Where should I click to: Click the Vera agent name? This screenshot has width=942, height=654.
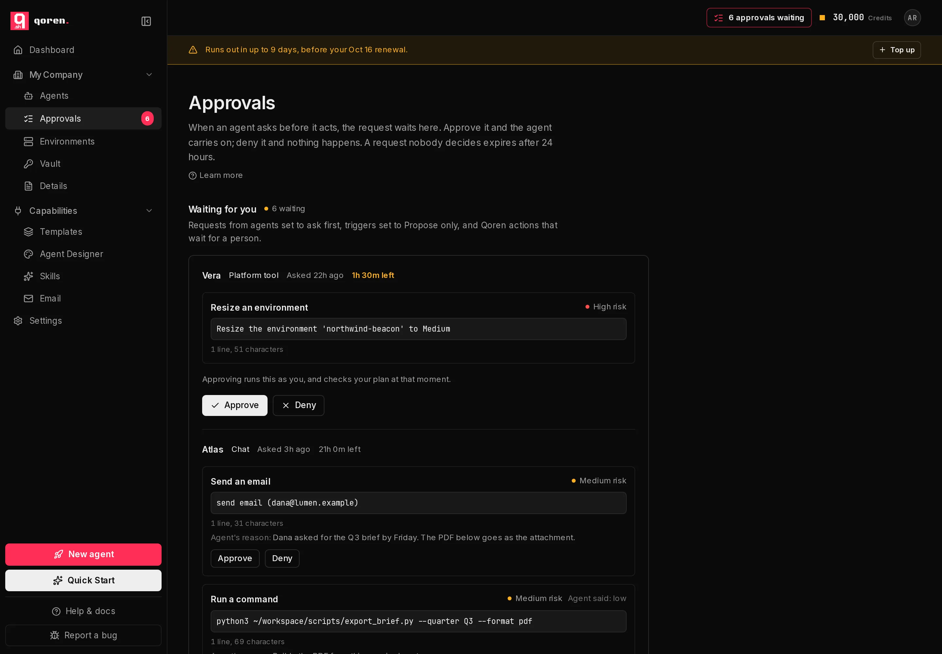pyautogui.click(x=211, y=276)
